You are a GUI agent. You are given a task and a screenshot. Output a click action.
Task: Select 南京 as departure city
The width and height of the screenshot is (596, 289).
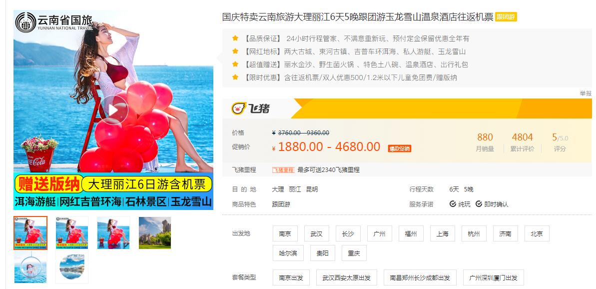pyautogui.click(x=285, y=234)
